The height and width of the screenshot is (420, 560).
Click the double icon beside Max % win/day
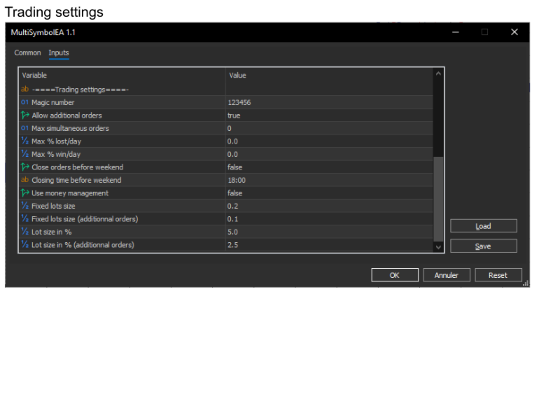click(24, 154)
